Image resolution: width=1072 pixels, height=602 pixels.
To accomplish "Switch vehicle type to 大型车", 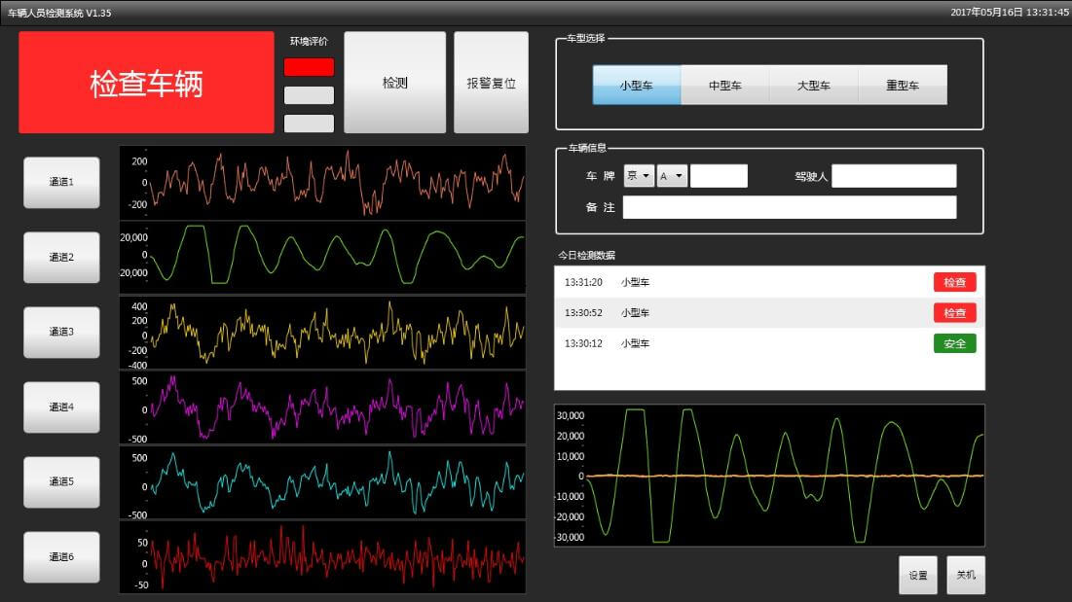I will pyautogui.click(x=813, y=86).
